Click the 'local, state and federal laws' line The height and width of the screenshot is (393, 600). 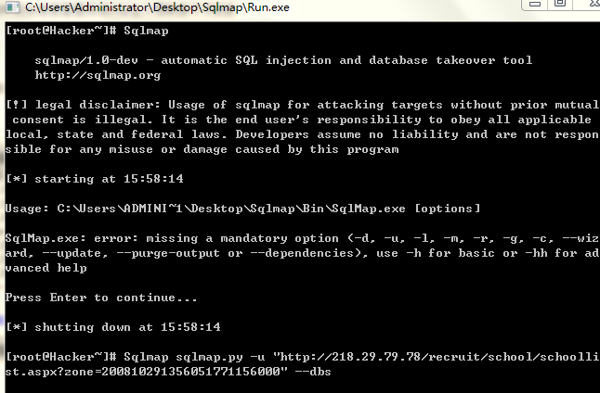(x=302, y=134)
